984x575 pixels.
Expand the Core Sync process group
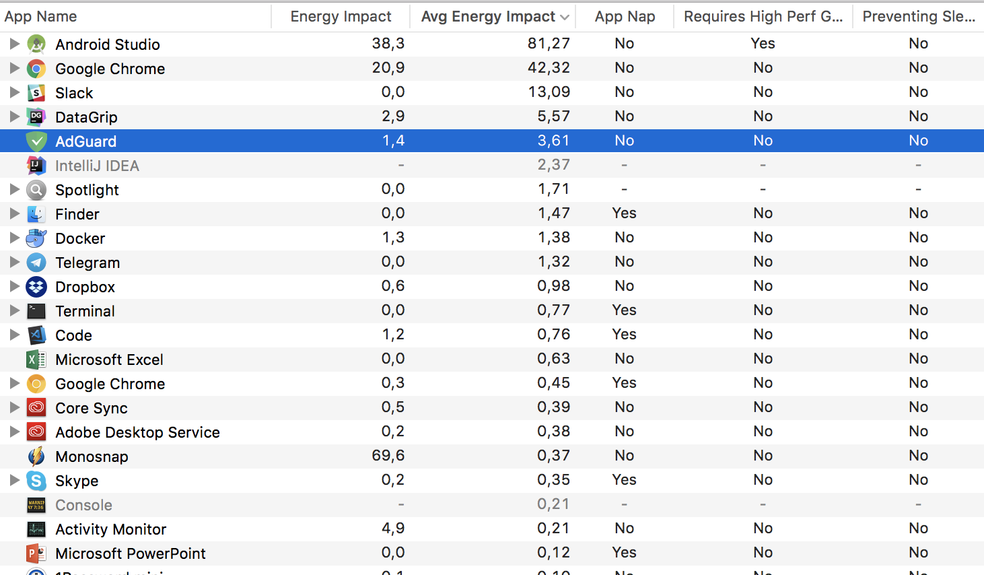click(14, 407)
